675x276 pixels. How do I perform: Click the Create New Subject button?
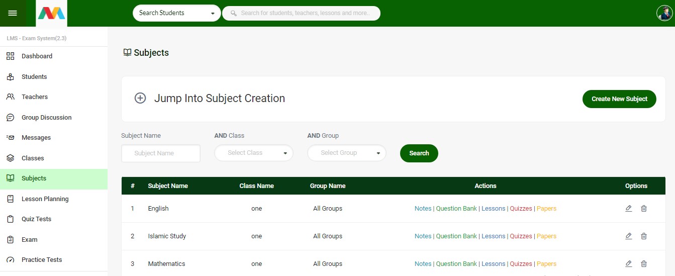tap(619, 99)
